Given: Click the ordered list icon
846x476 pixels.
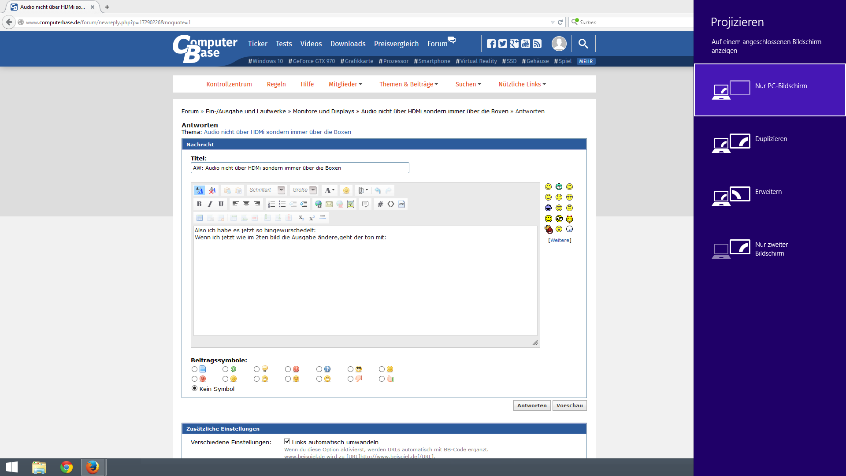Looking at the screenshot, I should [x=271, y=204].
